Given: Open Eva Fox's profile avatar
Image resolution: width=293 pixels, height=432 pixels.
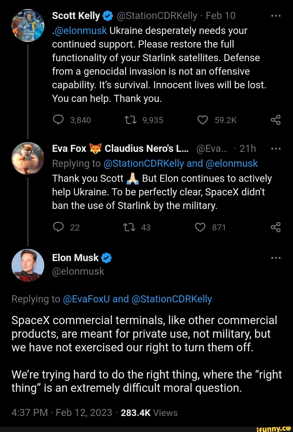Looking at the screenshot, I should click(x=28, y=158).
